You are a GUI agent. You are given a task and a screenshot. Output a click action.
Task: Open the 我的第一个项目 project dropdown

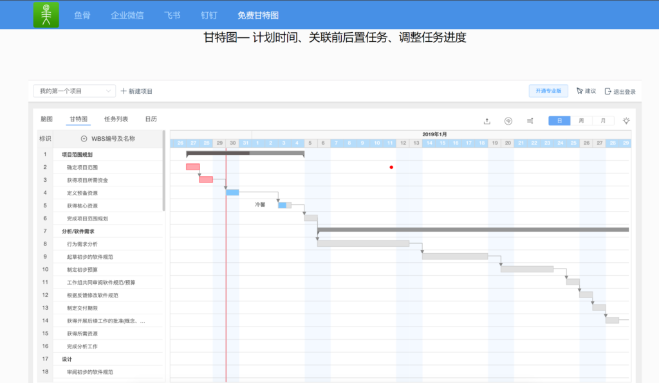coord(74,91)
